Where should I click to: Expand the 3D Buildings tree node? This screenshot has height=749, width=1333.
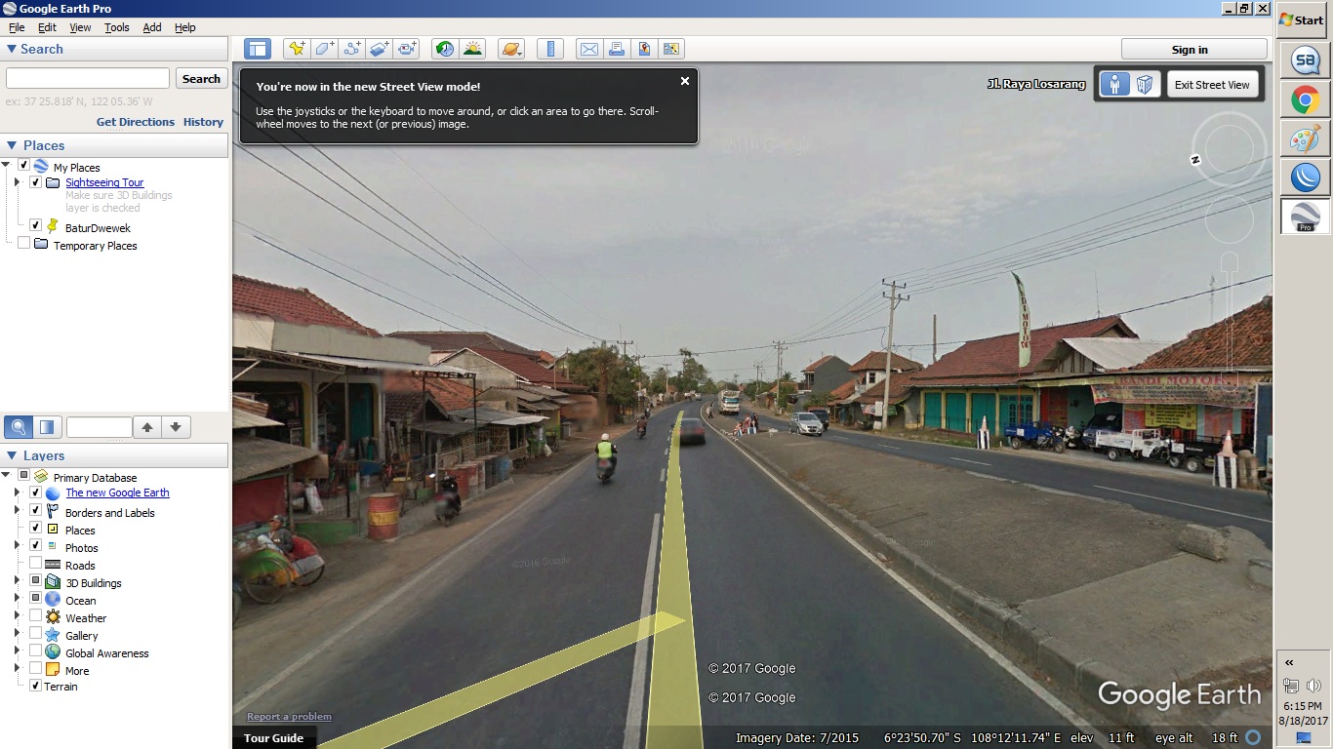coord(17,581)
